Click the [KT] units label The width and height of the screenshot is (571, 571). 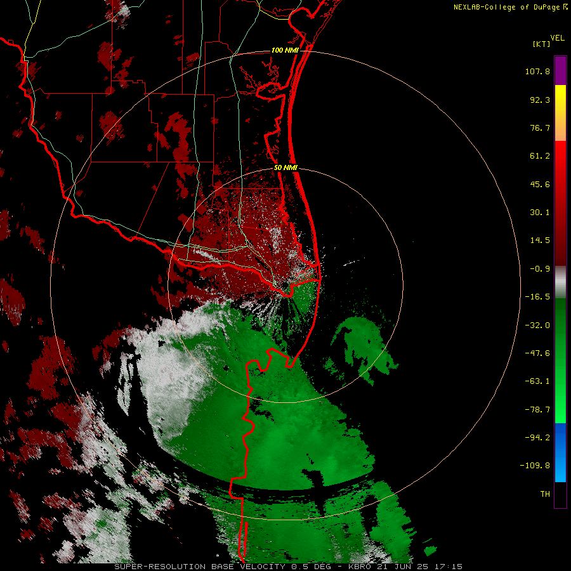[542, 44]
